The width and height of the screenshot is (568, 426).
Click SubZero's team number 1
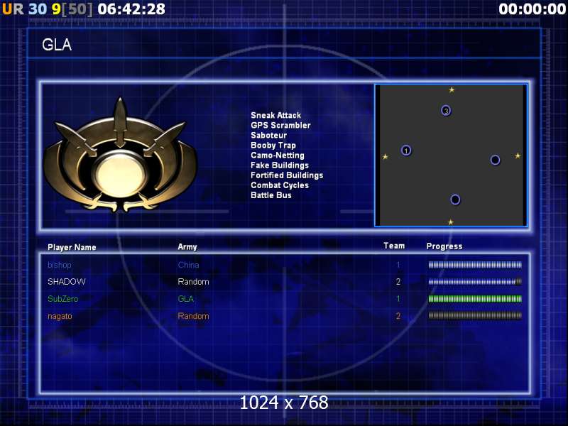coord(398,299)
